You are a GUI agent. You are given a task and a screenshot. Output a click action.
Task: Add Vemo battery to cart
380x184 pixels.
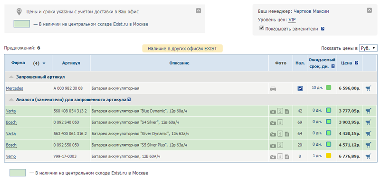[x=368, y=156]
